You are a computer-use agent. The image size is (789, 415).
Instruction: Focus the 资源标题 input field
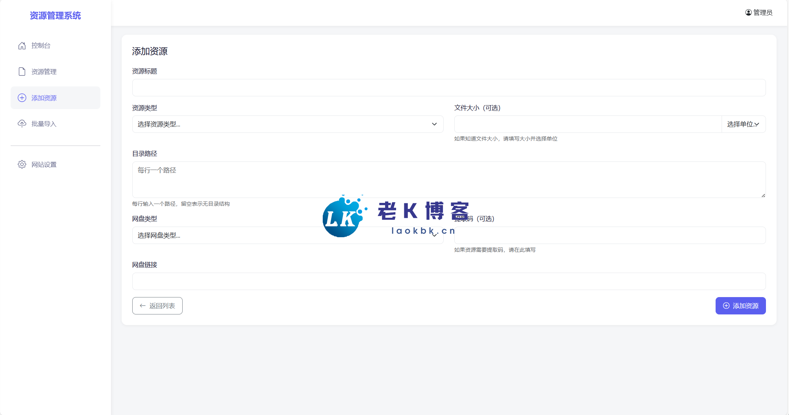coord(449,88)
